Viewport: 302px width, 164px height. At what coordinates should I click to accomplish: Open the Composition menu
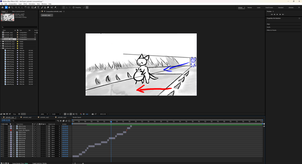point(13,4)
